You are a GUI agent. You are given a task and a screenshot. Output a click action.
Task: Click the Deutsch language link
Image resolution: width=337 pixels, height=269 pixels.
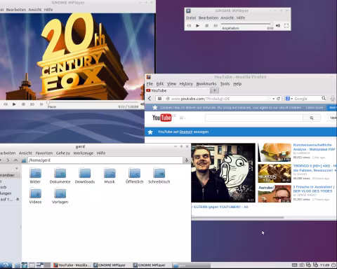pos(186,132)
